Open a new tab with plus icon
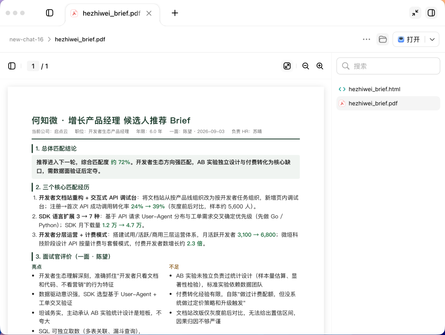Image resolution: width=445 pixels, height=335 pixels. click(x=175, y=13)
